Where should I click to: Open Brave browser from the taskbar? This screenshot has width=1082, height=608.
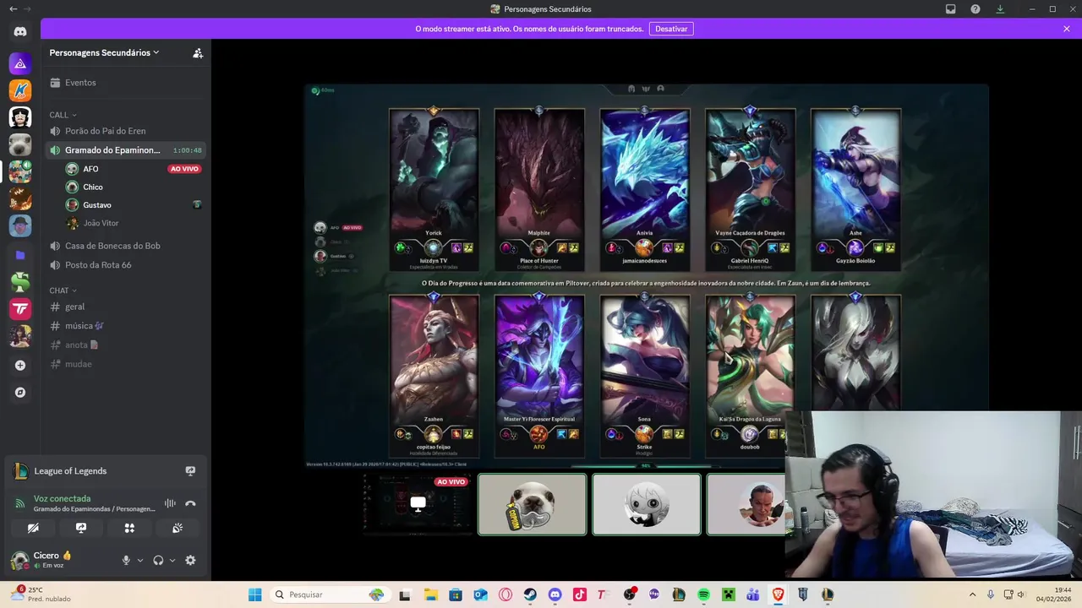(x=778, y=594)
